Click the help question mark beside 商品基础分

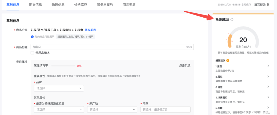232,20
